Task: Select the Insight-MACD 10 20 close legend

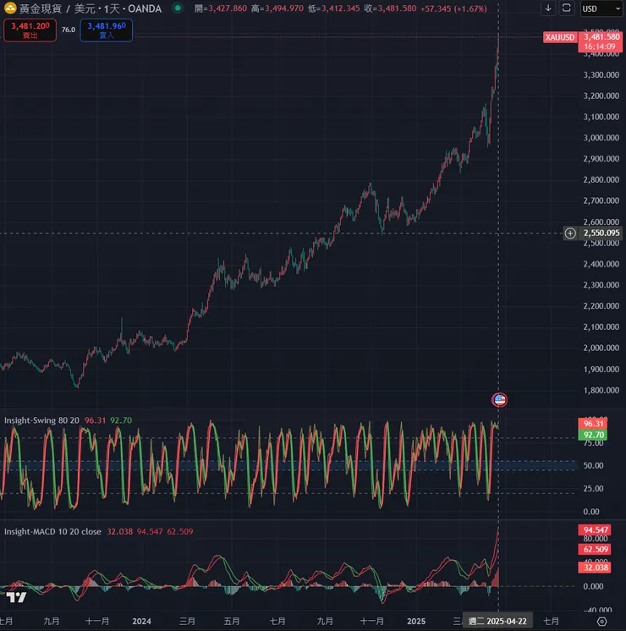Action: point(52,531)
